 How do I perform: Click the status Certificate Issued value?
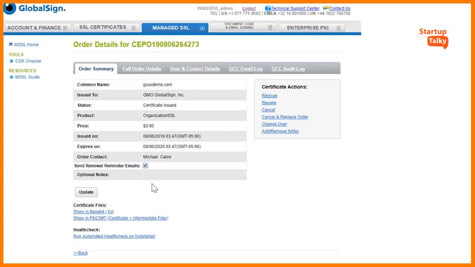(160, 105)
